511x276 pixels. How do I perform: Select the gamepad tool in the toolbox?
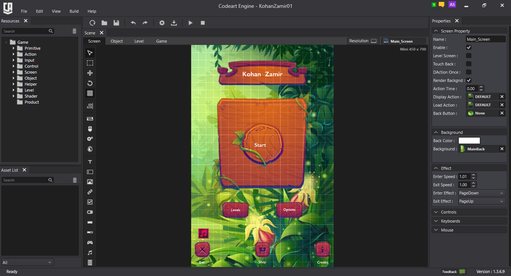[x=90, y=243]
